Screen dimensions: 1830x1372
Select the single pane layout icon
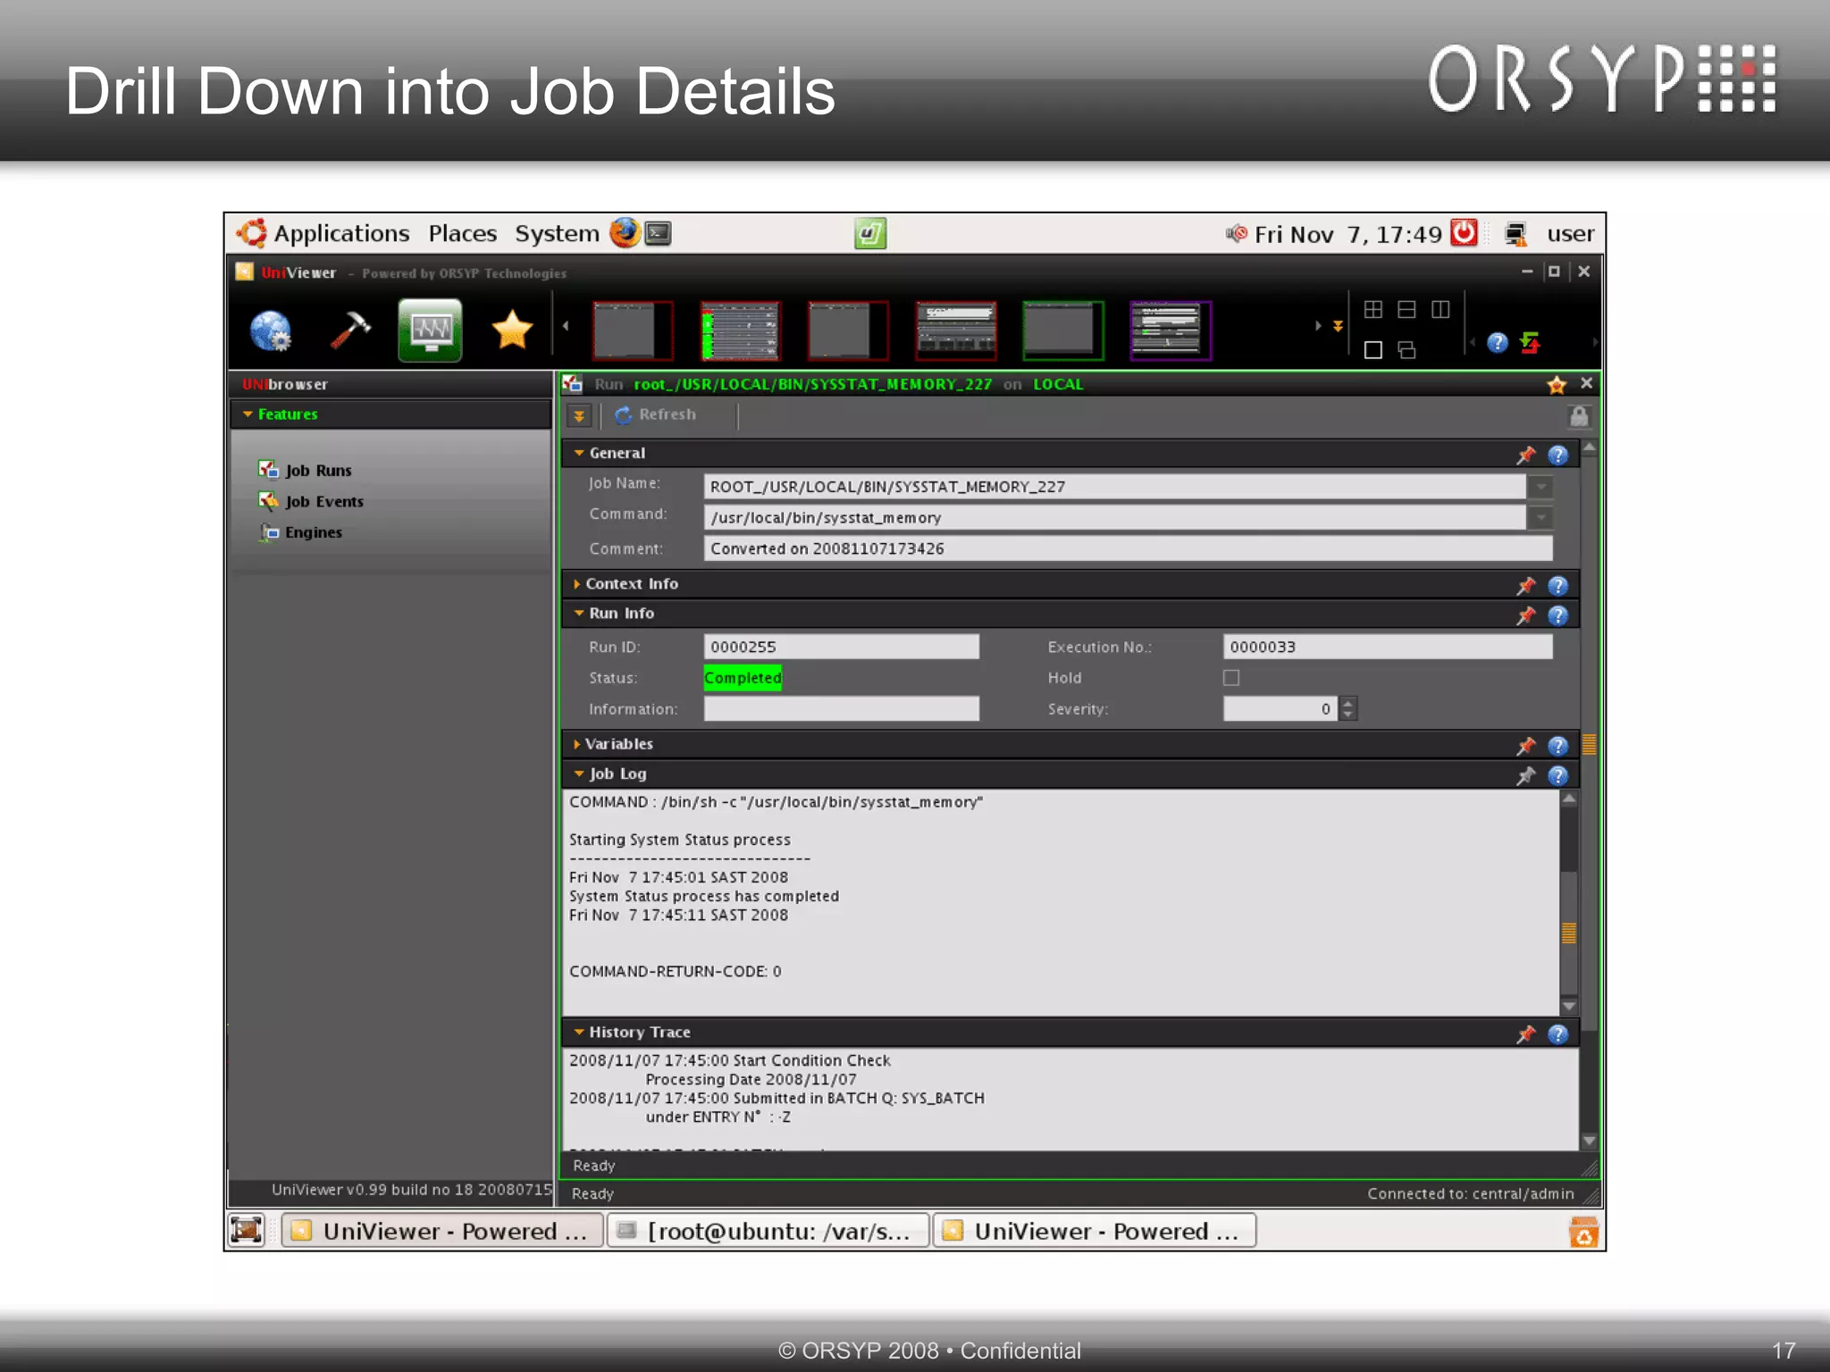pos(1373,350)
